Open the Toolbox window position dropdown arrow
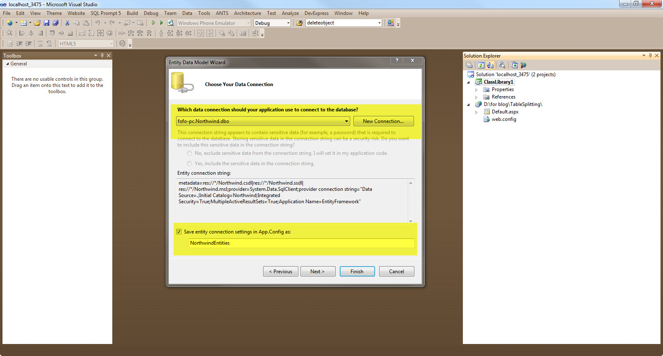 coord(96,55)
